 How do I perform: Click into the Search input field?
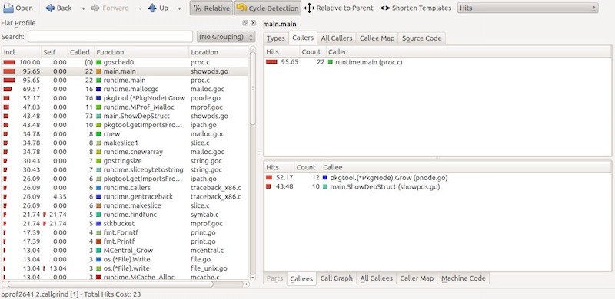click(x=110, y=37)
